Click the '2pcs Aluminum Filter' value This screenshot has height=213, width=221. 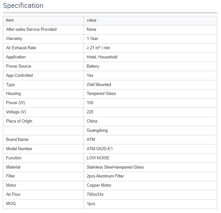point(105,176)
